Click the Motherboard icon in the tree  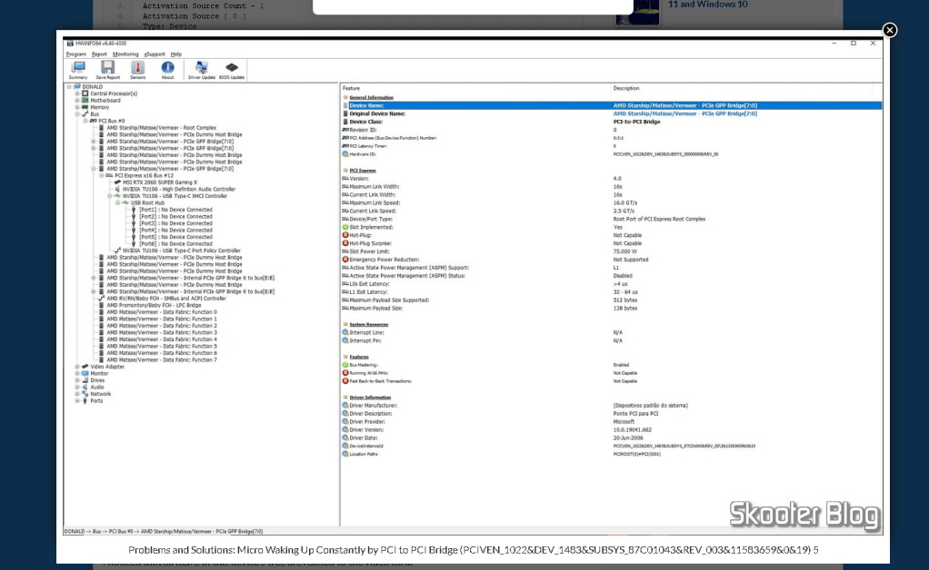[x=85, y=101]
